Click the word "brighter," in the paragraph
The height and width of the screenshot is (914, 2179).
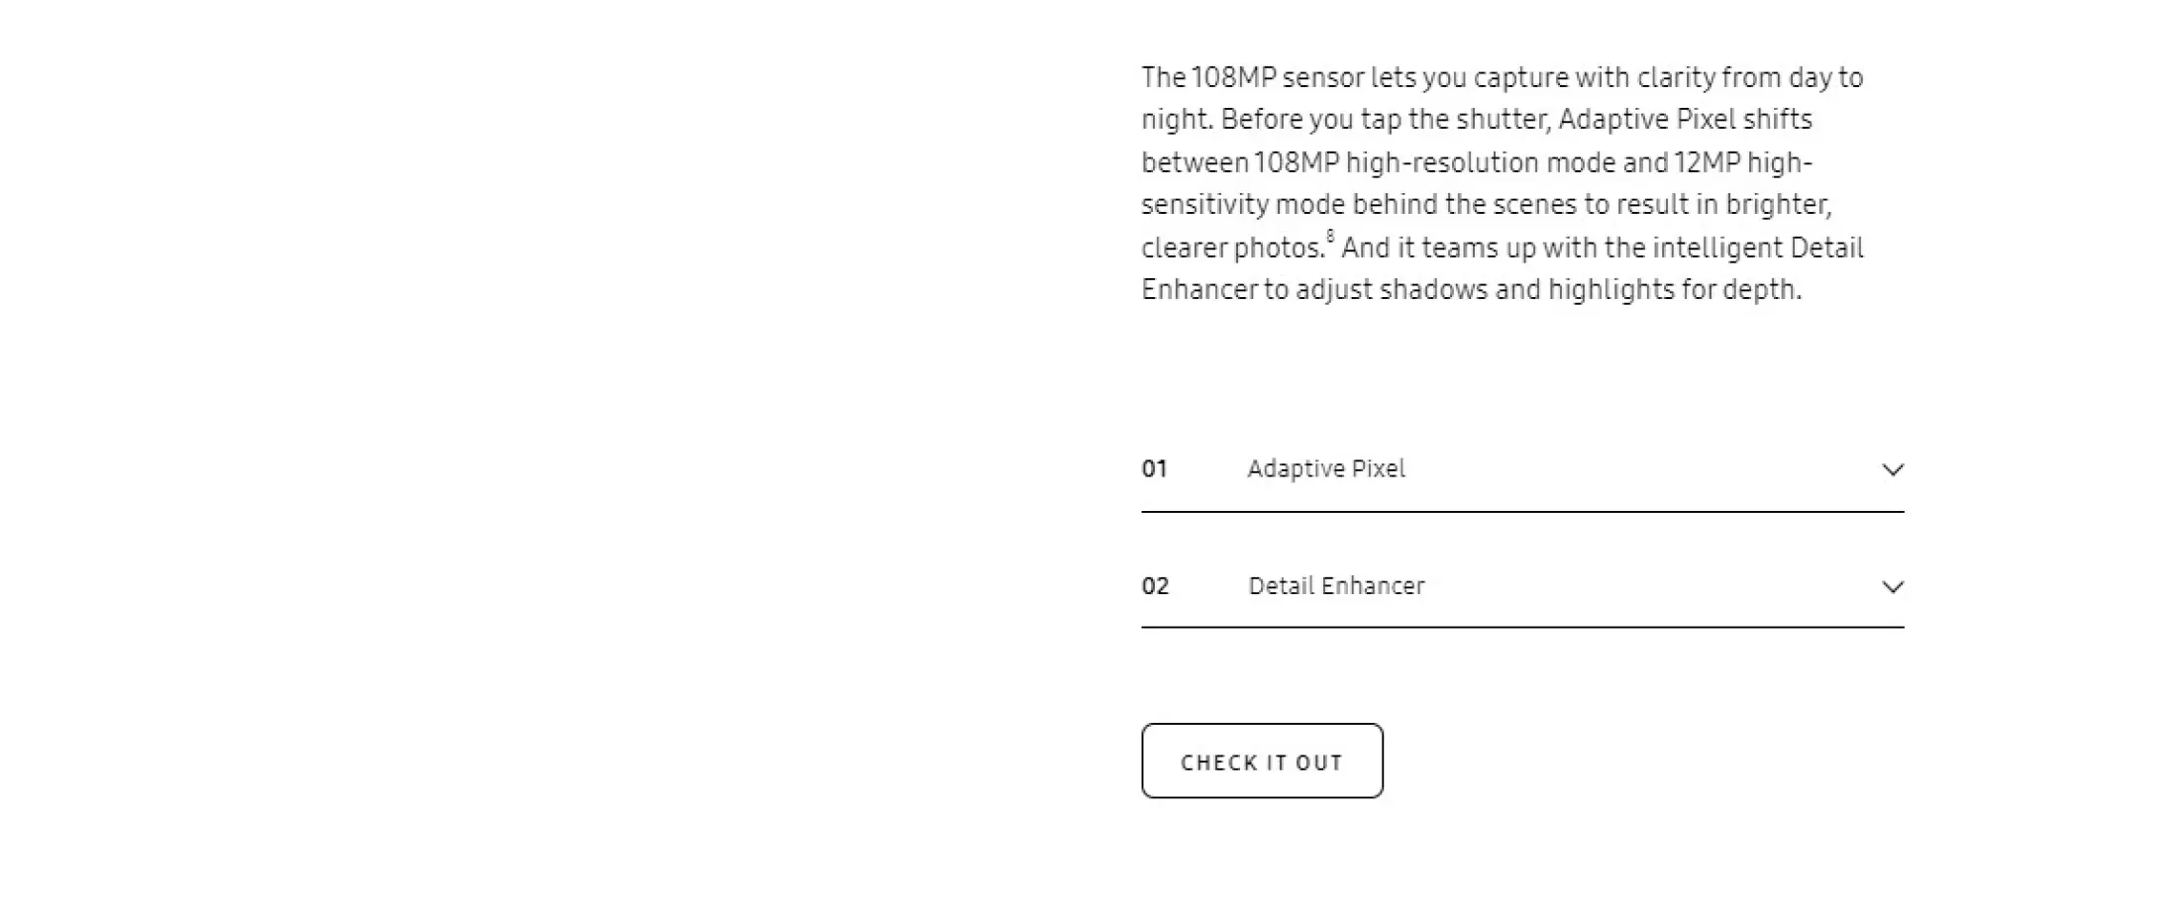coord(1778,205)
